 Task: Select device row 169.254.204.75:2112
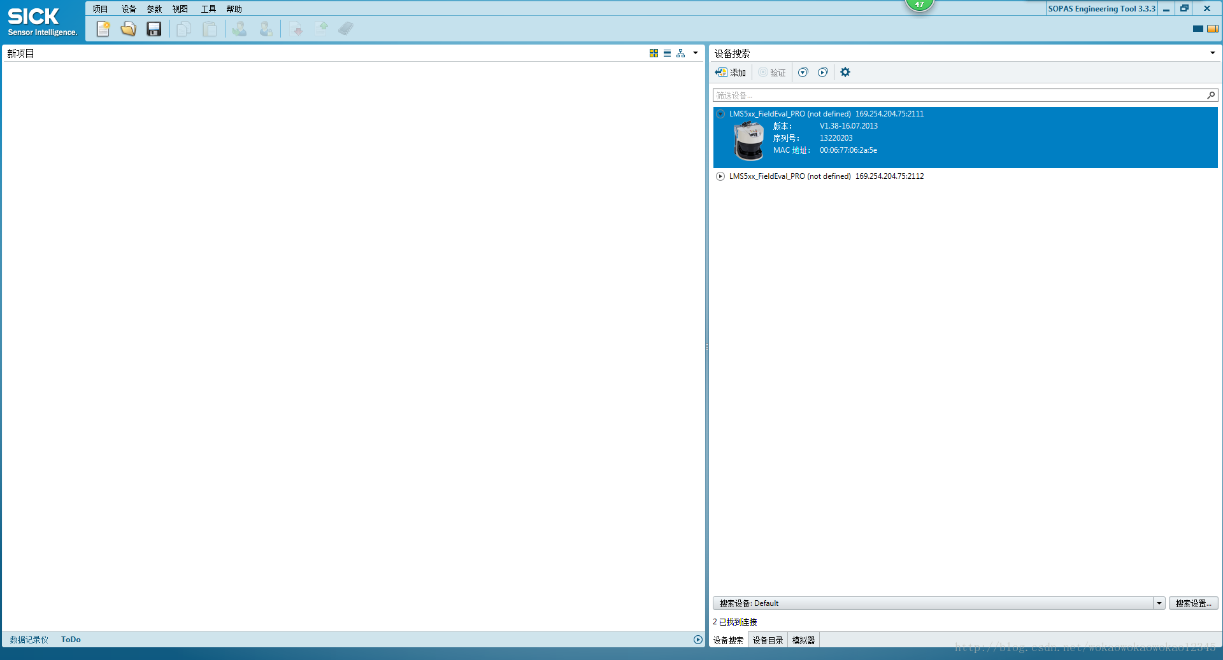point(965,176)
